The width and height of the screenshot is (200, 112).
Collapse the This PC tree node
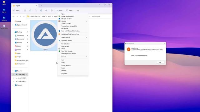13,71
